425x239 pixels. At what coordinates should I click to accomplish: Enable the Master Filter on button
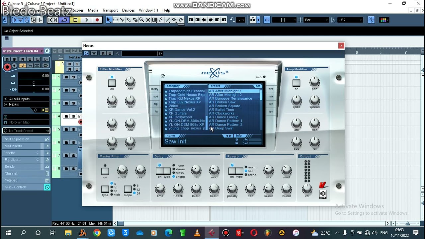click(x=105, y=171)
